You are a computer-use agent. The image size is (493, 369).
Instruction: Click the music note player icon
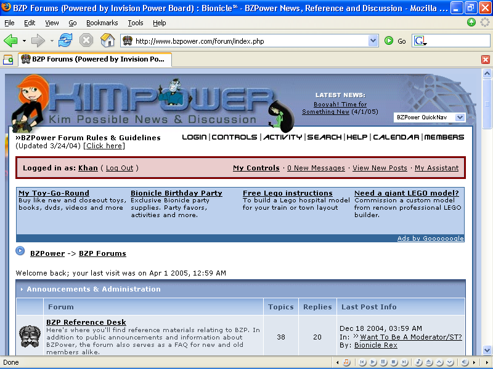coord(346,362)
